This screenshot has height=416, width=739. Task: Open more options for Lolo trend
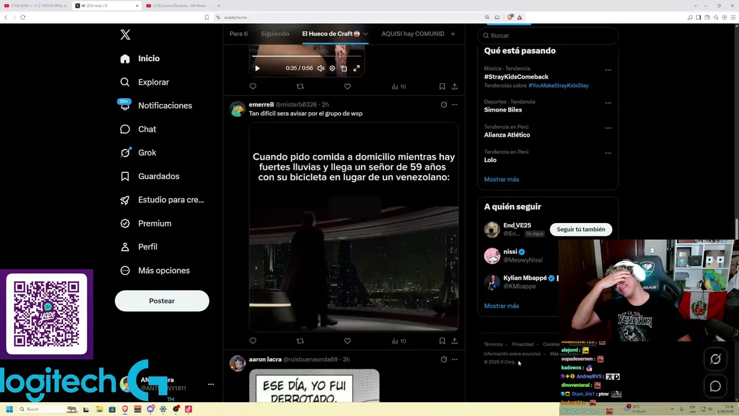coord(608,153)
